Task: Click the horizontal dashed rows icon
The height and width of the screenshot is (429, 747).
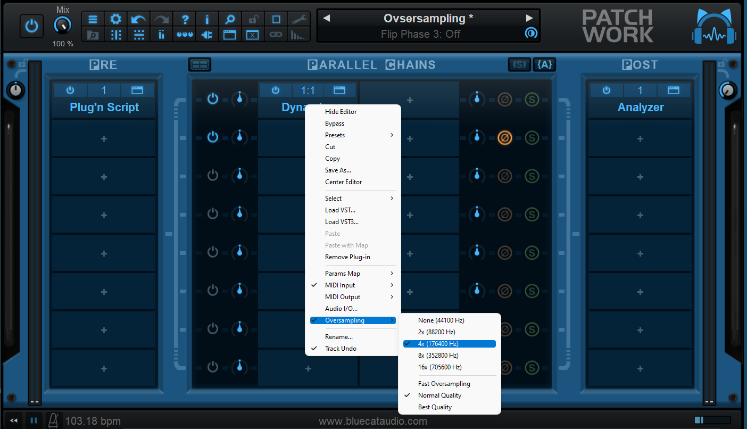Action: 138,35
